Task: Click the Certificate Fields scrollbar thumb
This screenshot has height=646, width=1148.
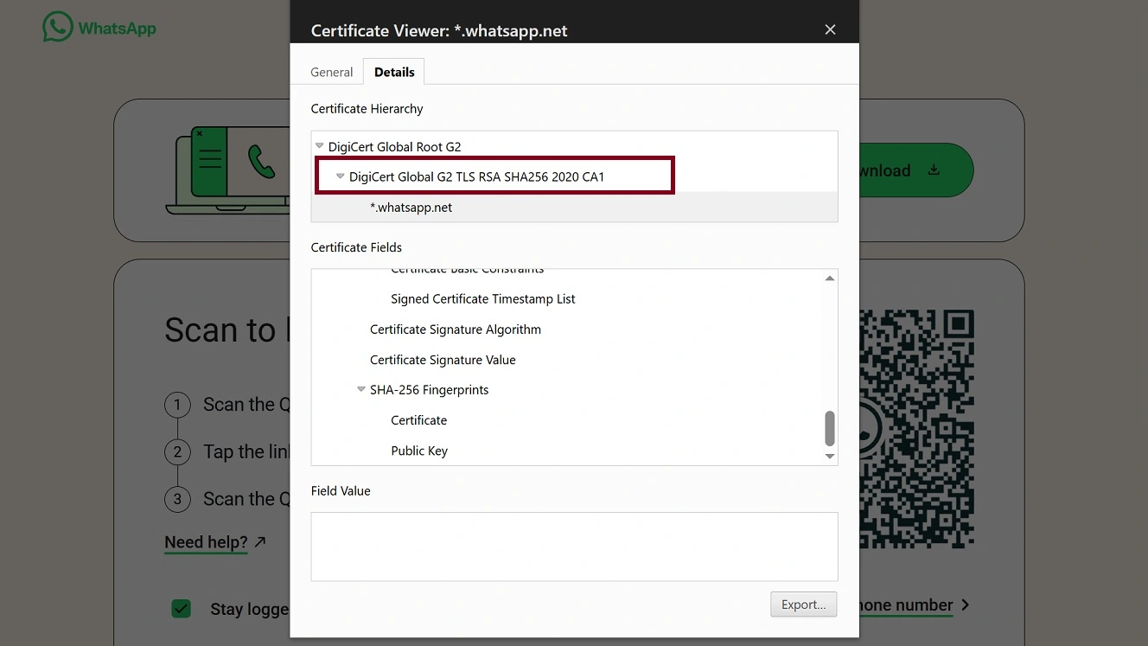Action: pos(830,428)
